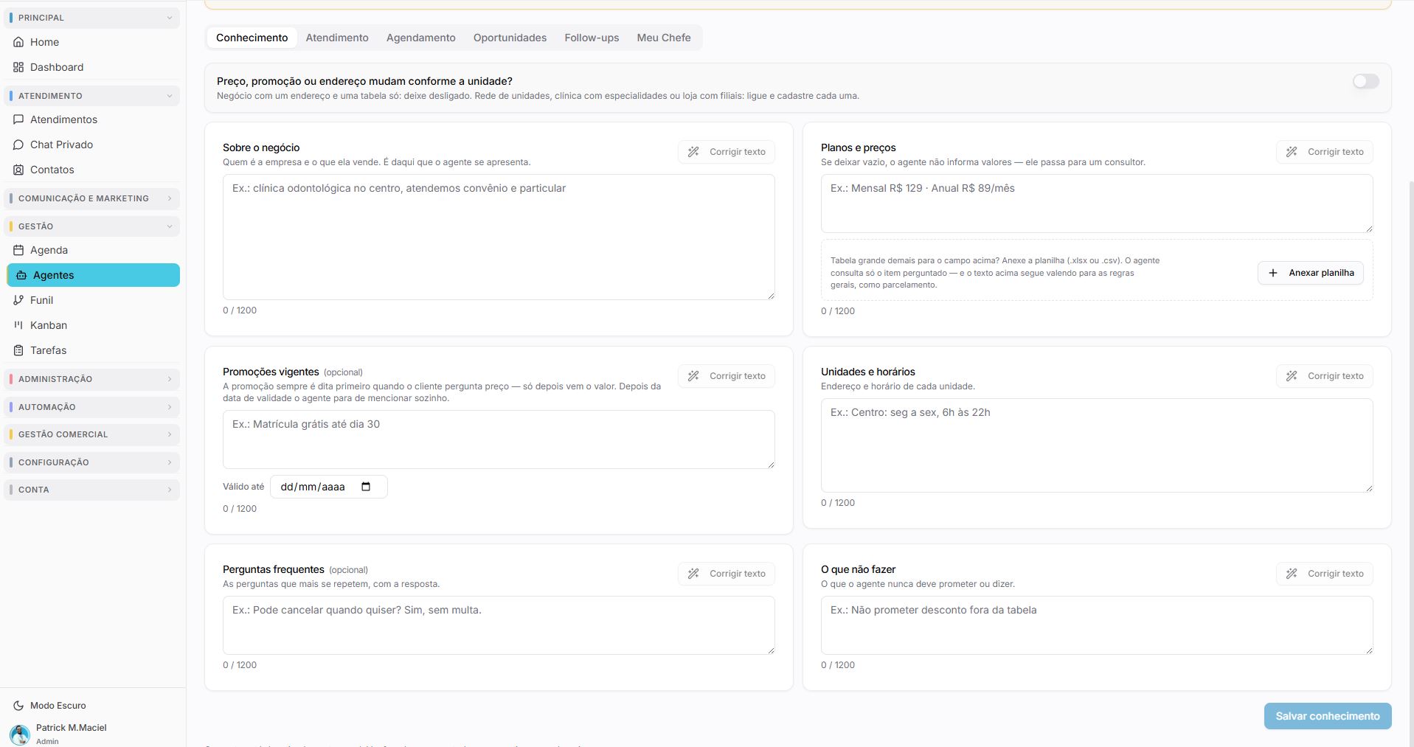
Task: Select the Oportunidades tab
Action: click(510, 38)
